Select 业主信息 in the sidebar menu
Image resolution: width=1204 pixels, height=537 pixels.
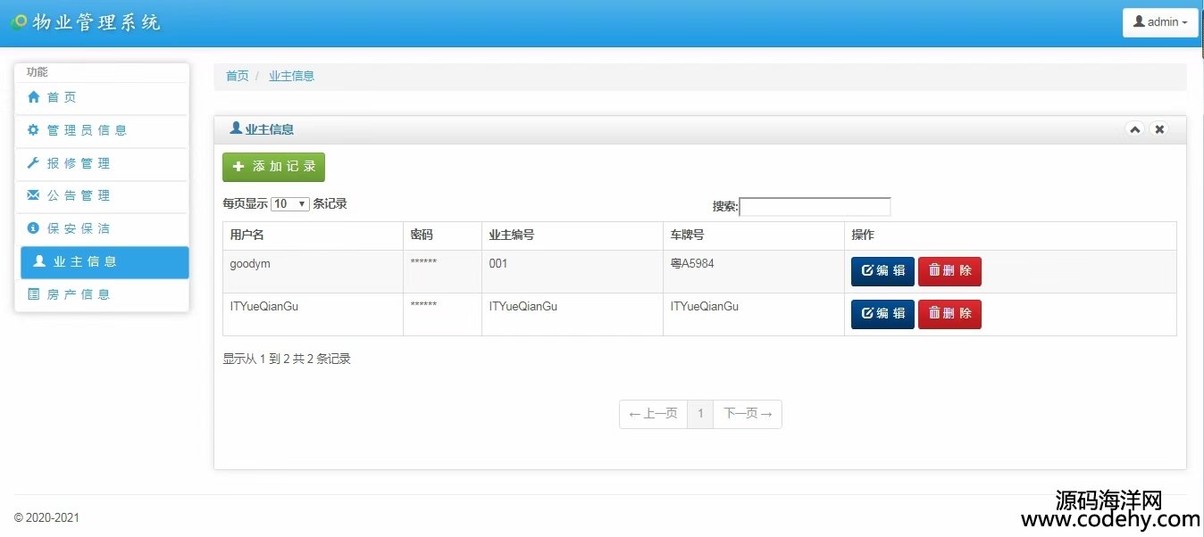pyautogui.click(x=105, y=262)
